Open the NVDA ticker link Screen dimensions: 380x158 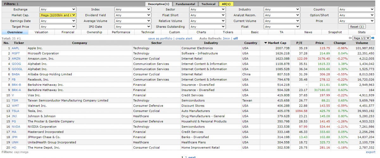[x=16, y=127]
